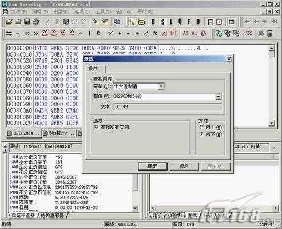Expand the 数值 history dropdown arrow
282x229 pixels.
(218, 97)
